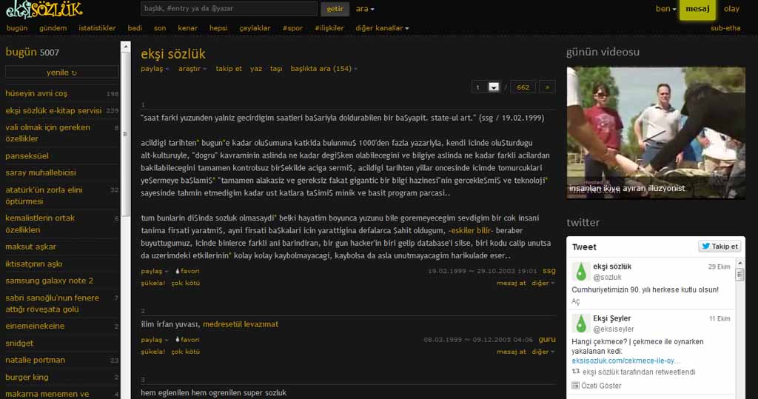Open topic natalie portman

(36, 360)
